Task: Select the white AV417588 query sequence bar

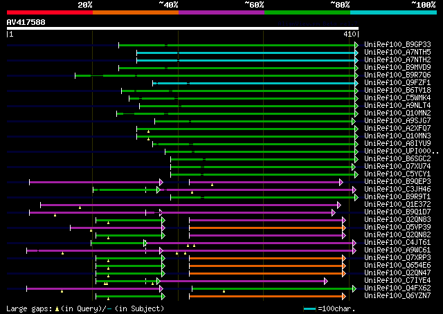Action: pos(183,28)
